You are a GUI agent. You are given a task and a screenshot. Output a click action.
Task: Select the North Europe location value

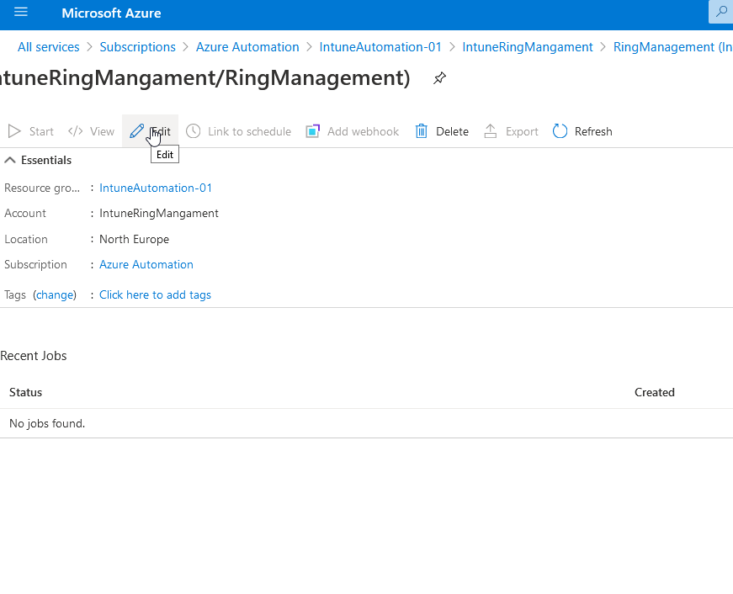tap(134, 239)
